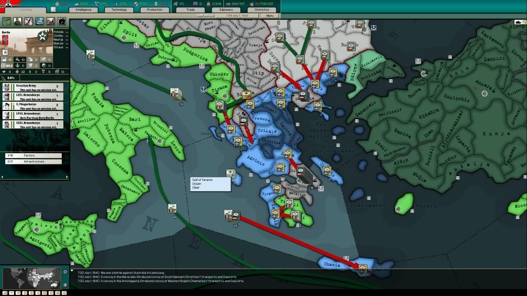Click the zoom-in button beside the minimap

click(65, 271)
